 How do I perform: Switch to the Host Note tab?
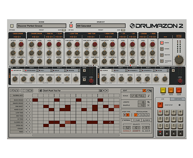tap(178, 99)
